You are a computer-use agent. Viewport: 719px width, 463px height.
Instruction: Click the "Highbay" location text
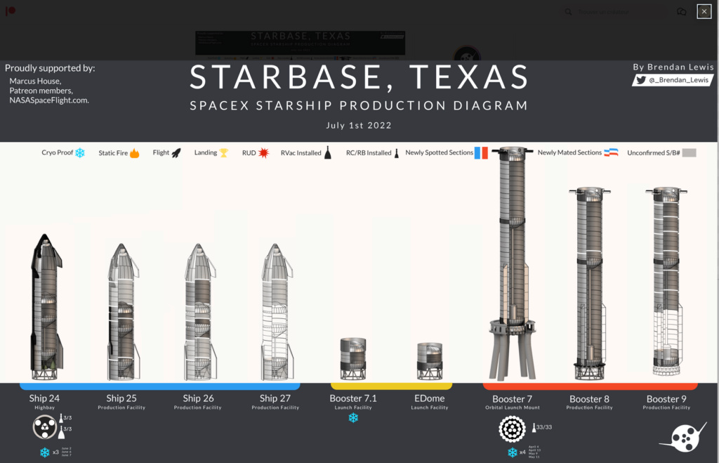(x=44, y=407)
